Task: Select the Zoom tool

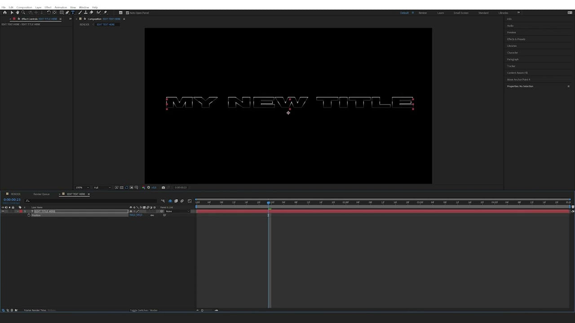Action: point(23,13)
